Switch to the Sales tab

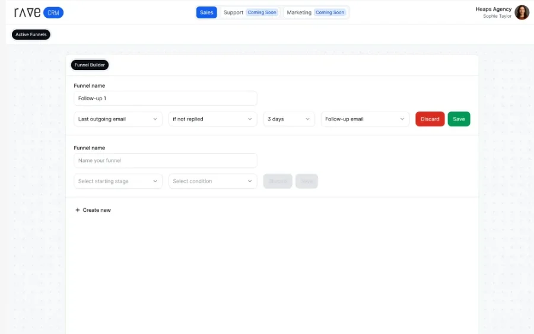tap(206, 12)
